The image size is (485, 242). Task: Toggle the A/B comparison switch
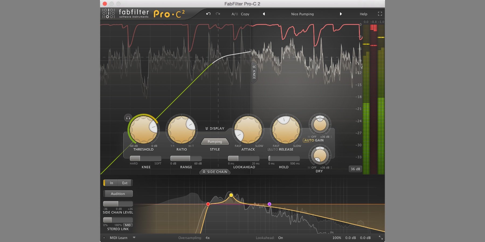click(234, 14)
